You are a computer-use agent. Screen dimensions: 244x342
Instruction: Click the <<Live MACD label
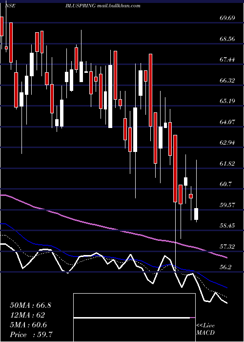(x=205, y=329)
